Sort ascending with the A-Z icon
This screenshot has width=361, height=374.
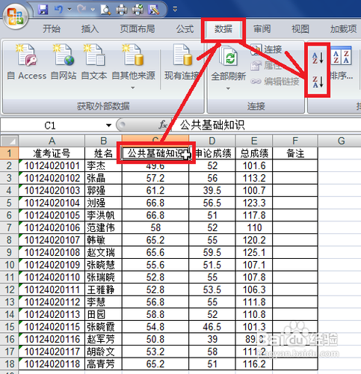pos(318,58)
